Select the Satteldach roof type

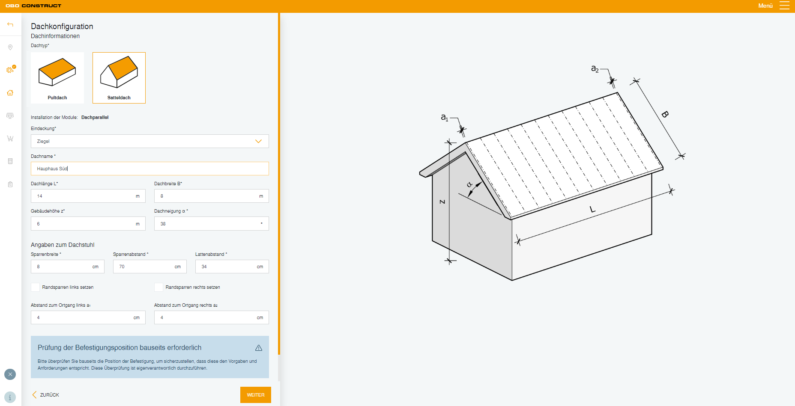[x=119, y=78]
